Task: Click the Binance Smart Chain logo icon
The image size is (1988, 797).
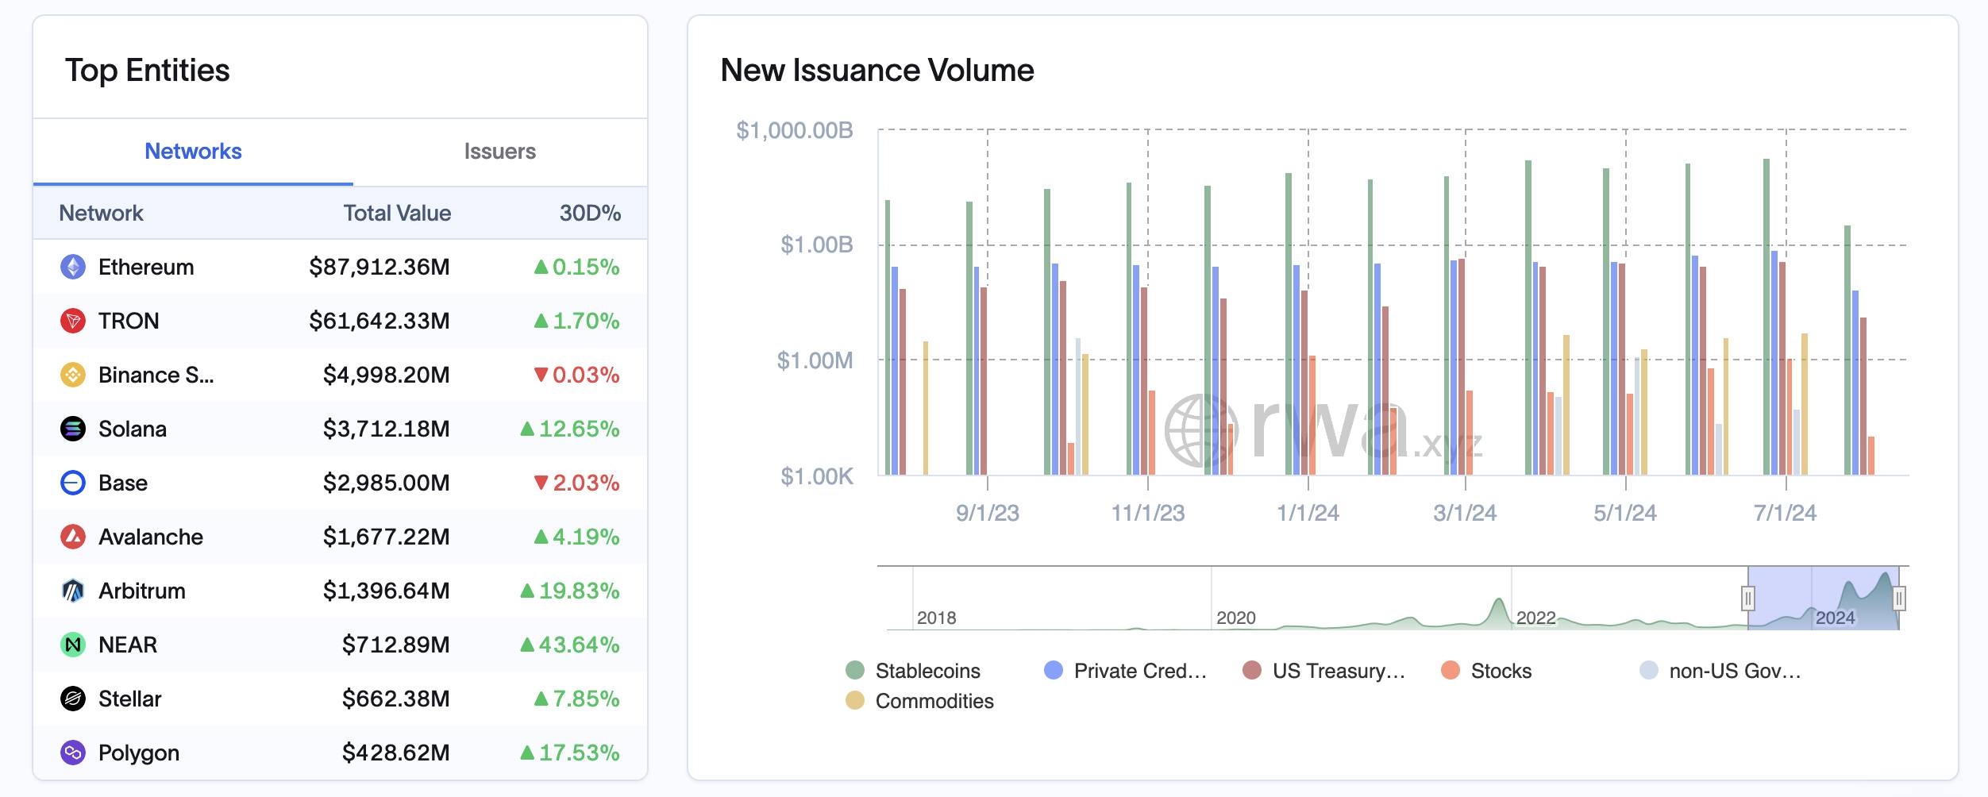Action: [73, 375]
